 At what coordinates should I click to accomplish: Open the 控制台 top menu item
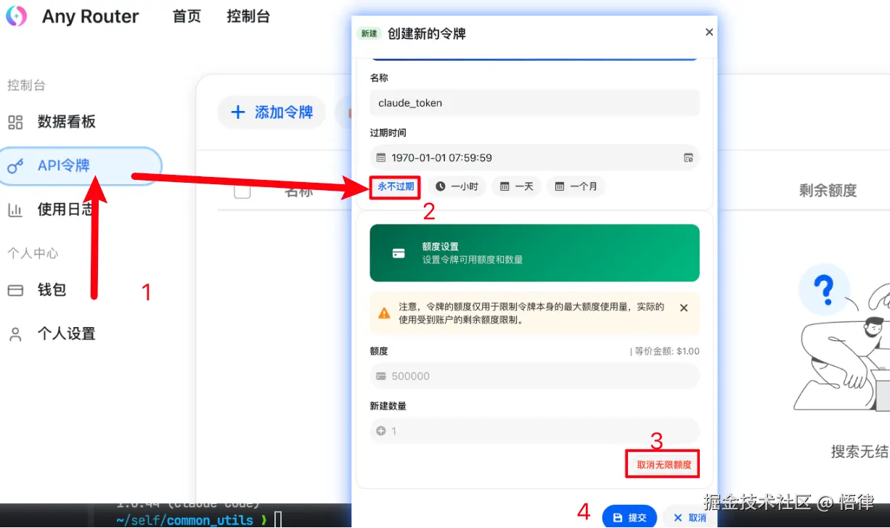coord(248,16)
